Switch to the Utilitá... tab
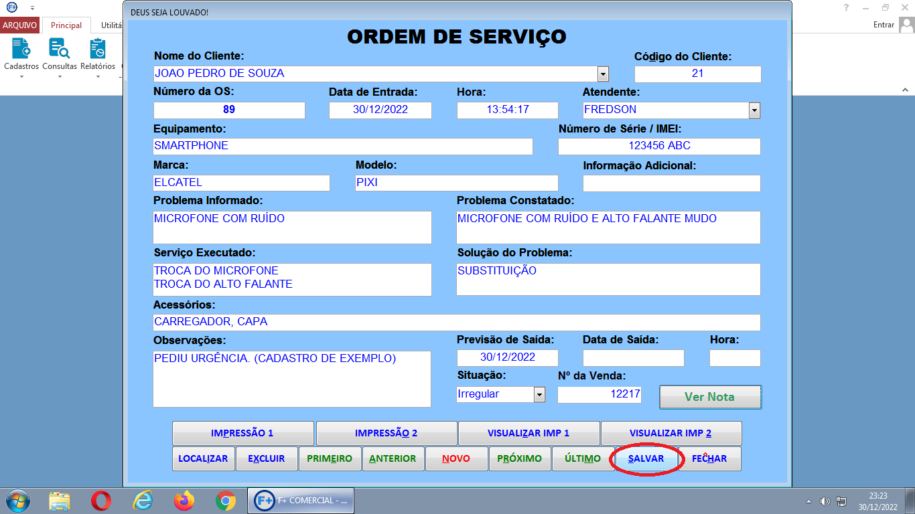 coord(111,25)
